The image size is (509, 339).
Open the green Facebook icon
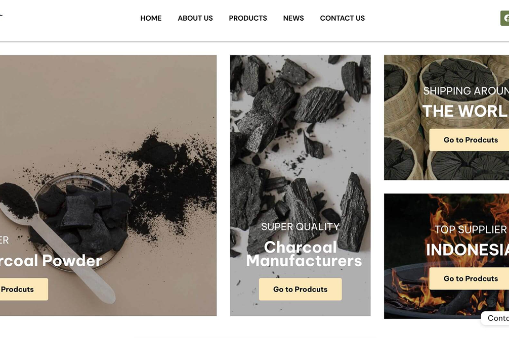pyautogui.click(x=505, y=18)
